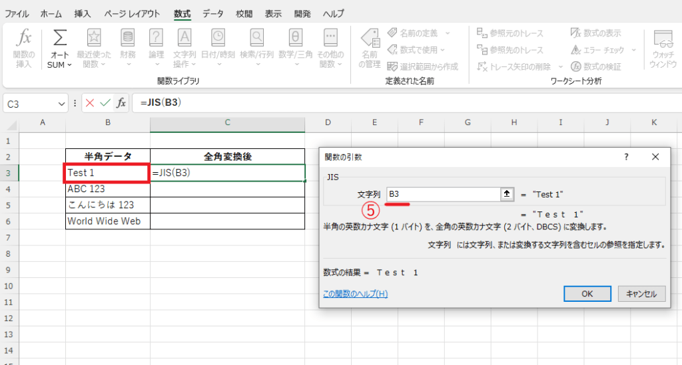Image resolution: width=682 pixels, height=365 pixels.
Task: Select cell B3 containing Test 1
Action: (x=107, y=173)
